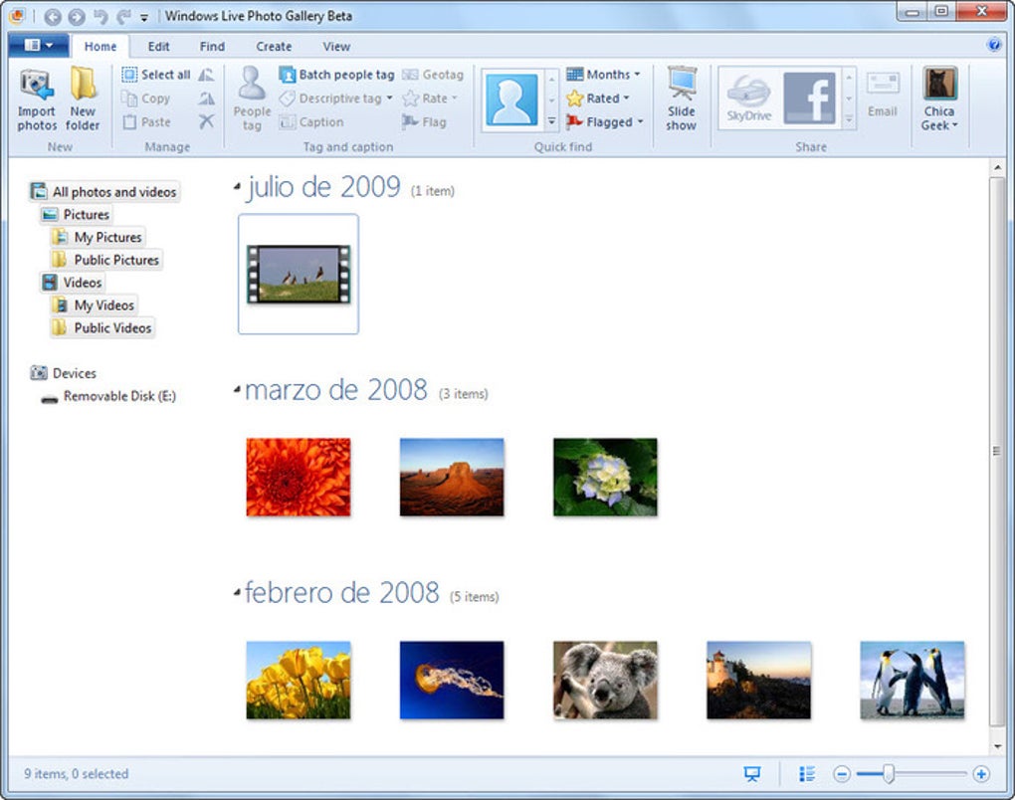The width and height of the screenshot is (1015, 800).
Task: Open the Public Videos folder
Action: pos(102,327)
